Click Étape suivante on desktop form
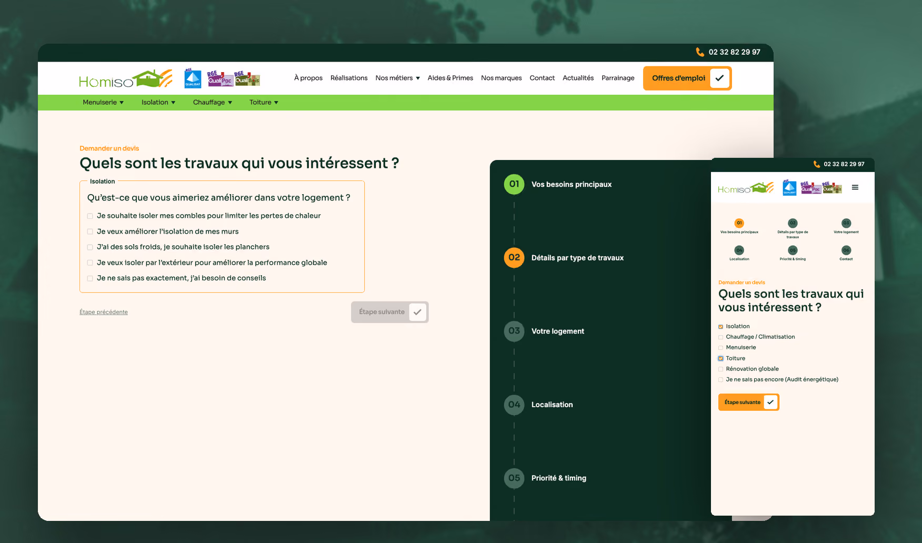 [390, 312]
